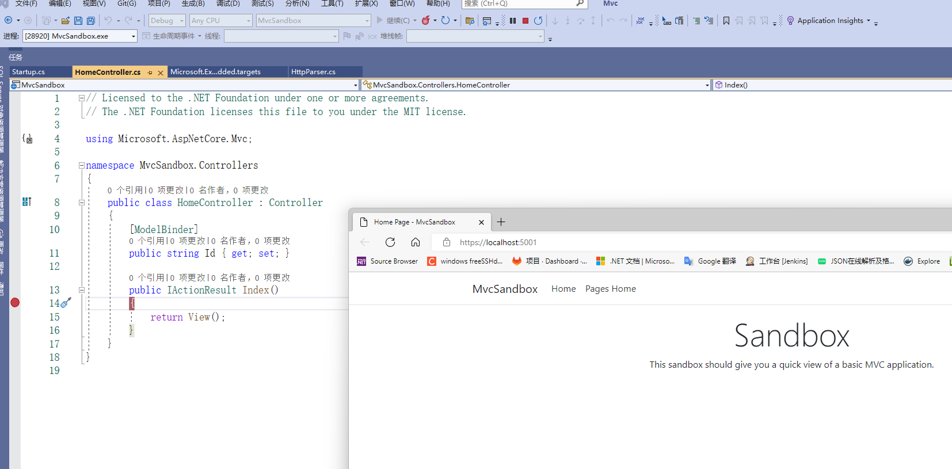Open the Any CPU platform dropdown
The width and height of the screenshot is (952, 469).
coord(221,21)
